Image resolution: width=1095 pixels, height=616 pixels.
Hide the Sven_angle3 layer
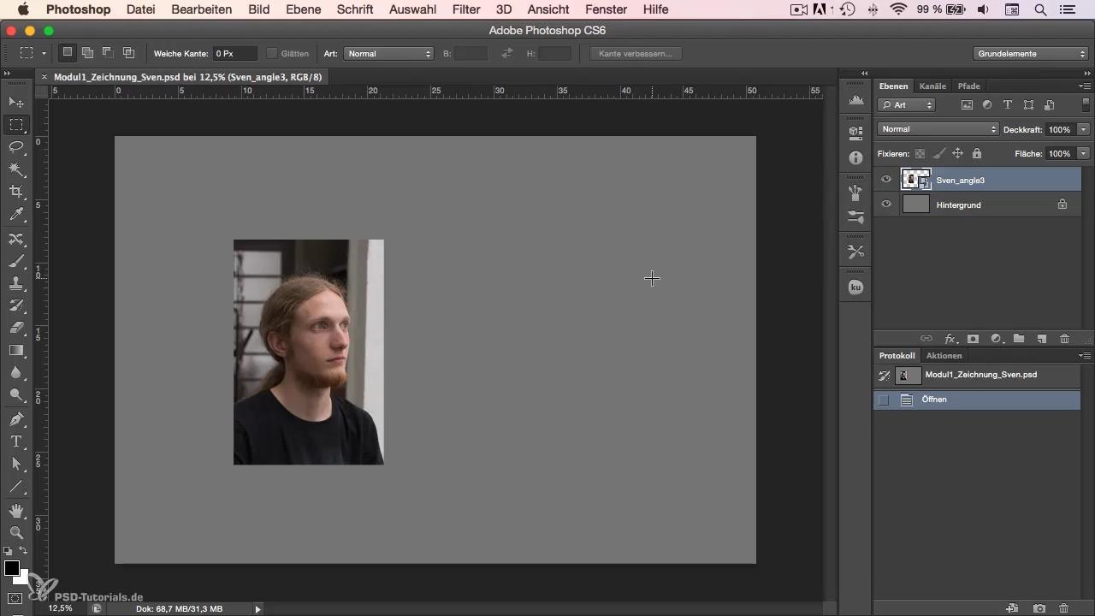886,180
